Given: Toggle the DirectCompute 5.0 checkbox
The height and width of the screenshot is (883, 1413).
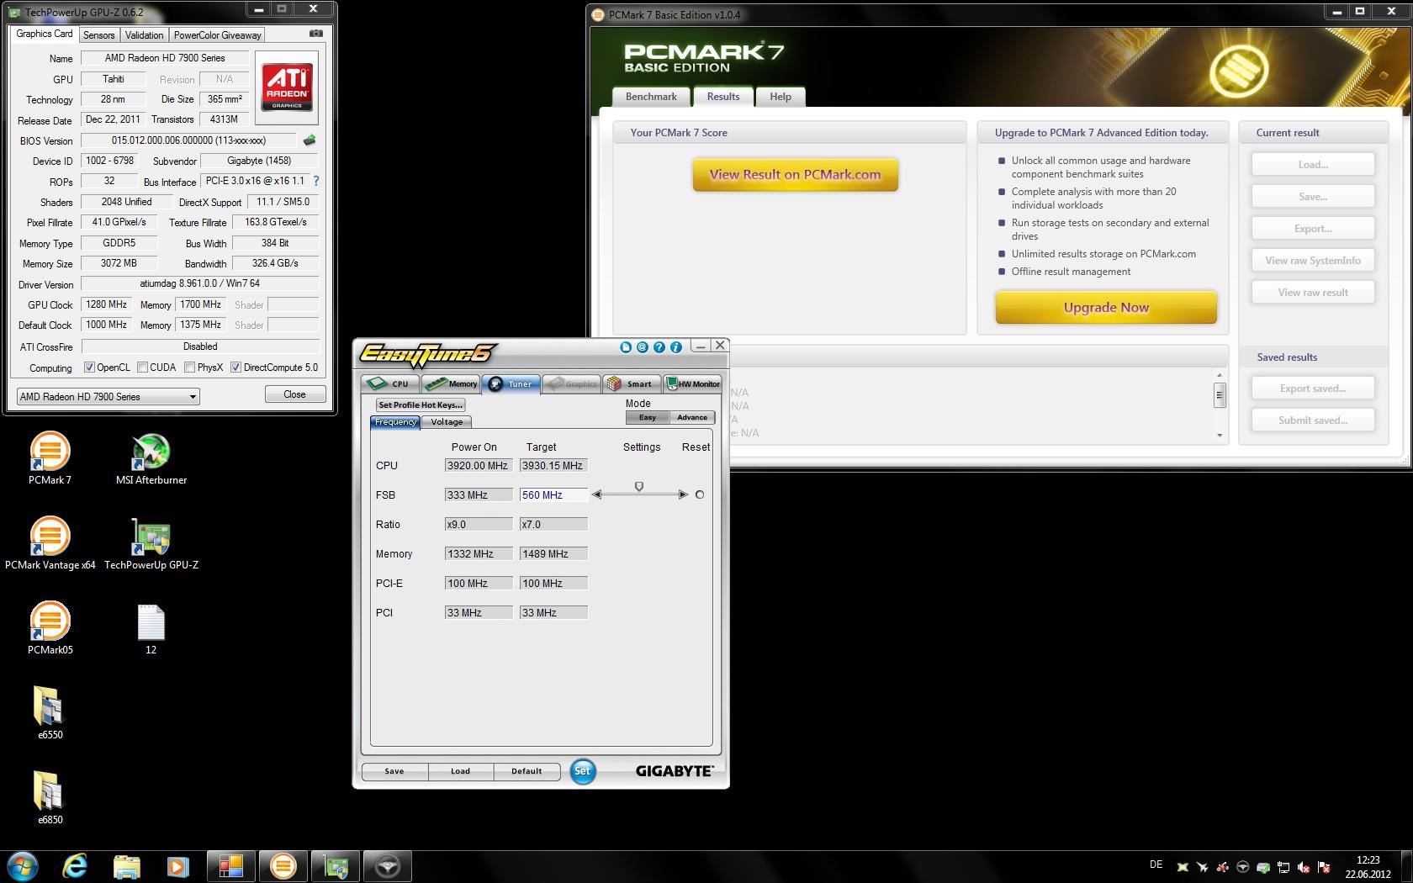Looking at the screenshot, I should [235, 367].
